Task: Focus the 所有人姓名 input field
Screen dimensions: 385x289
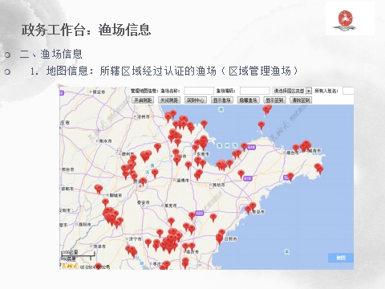Action: [x=348, y=91]
